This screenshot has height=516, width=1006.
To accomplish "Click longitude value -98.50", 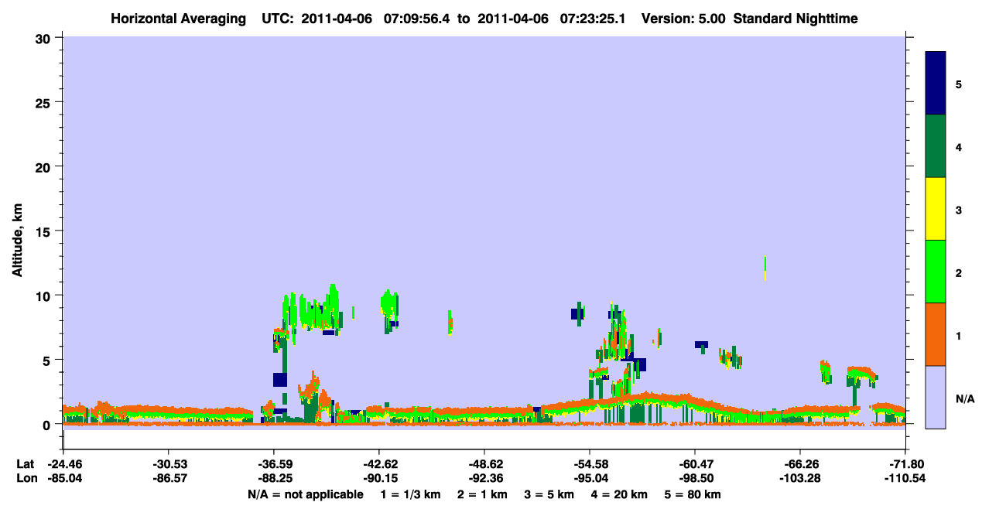I will [x=695, y=479].
